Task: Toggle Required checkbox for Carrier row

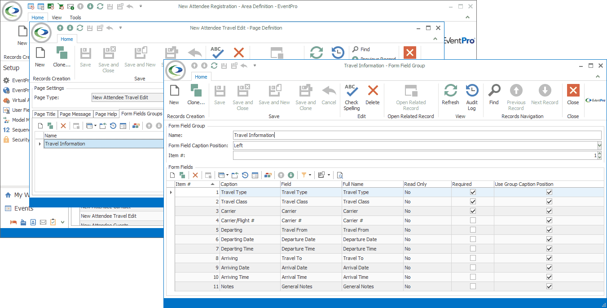Action: tap(472, 211)
